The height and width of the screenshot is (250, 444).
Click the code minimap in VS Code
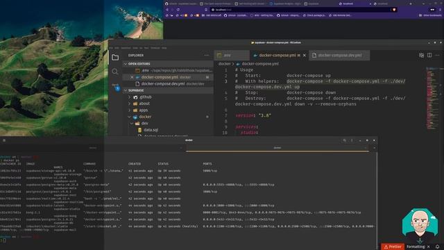[432, 98]
